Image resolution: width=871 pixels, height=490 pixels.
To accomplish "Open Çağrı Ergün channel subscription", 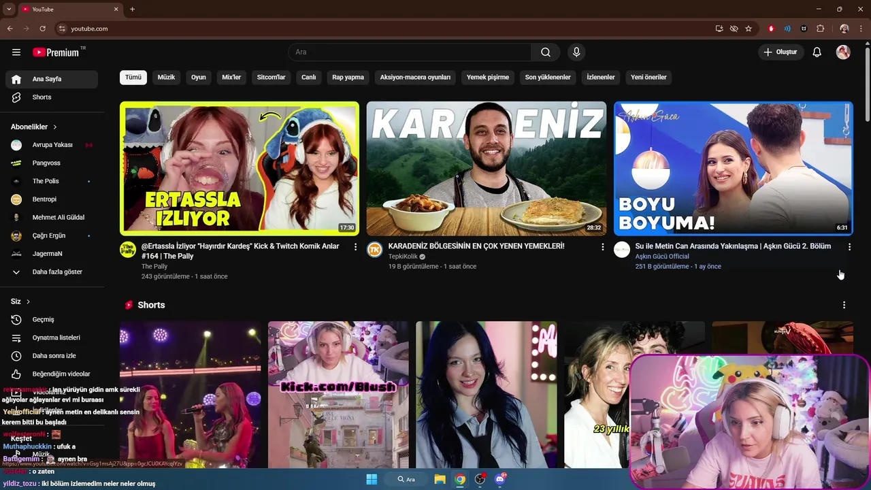I will (52, 235).
